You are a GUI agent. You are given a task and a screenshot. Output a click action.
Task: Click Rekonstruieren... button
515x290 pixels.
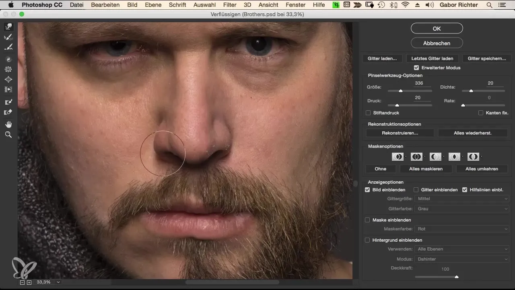(400, 133)
